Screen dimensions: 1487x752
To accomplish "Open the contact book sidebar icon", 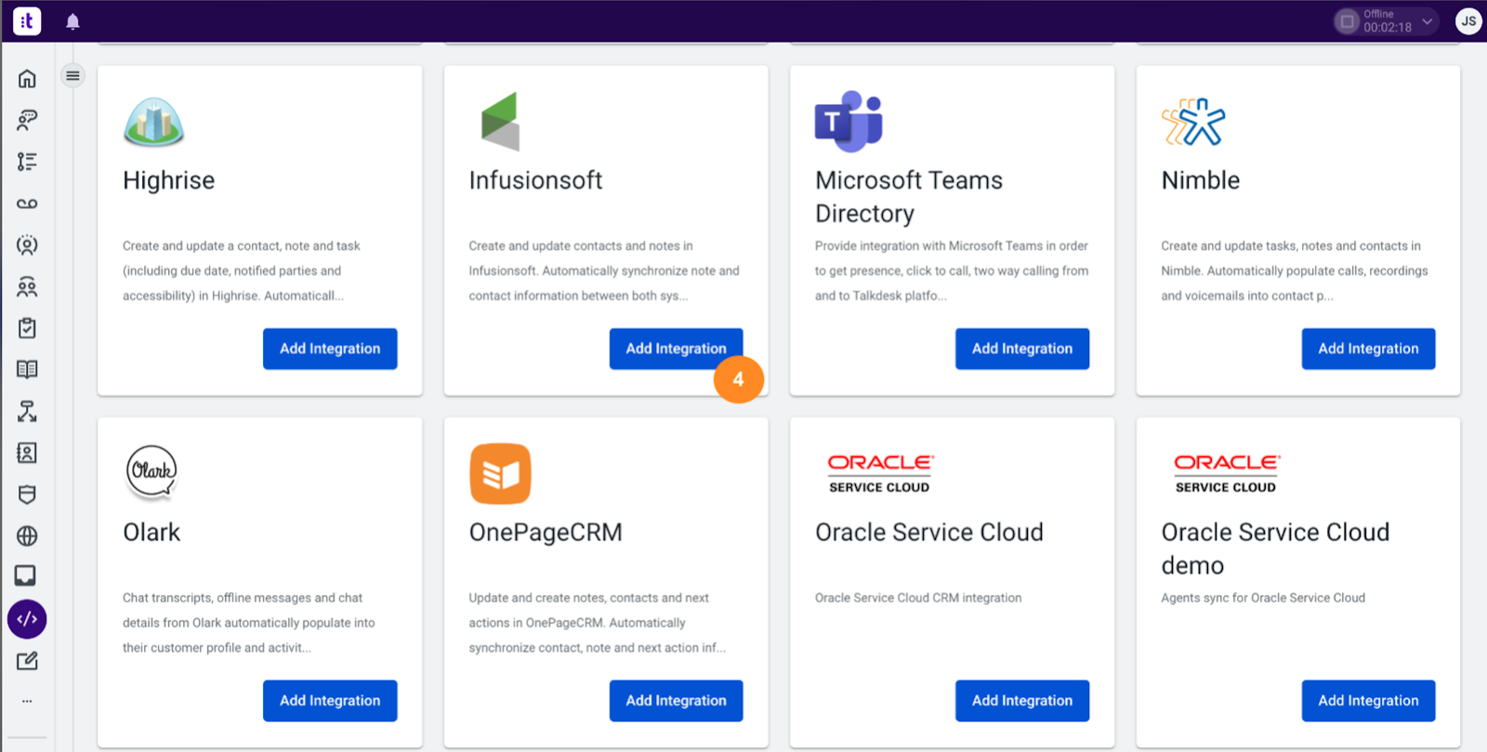I will tap(27, 453).
